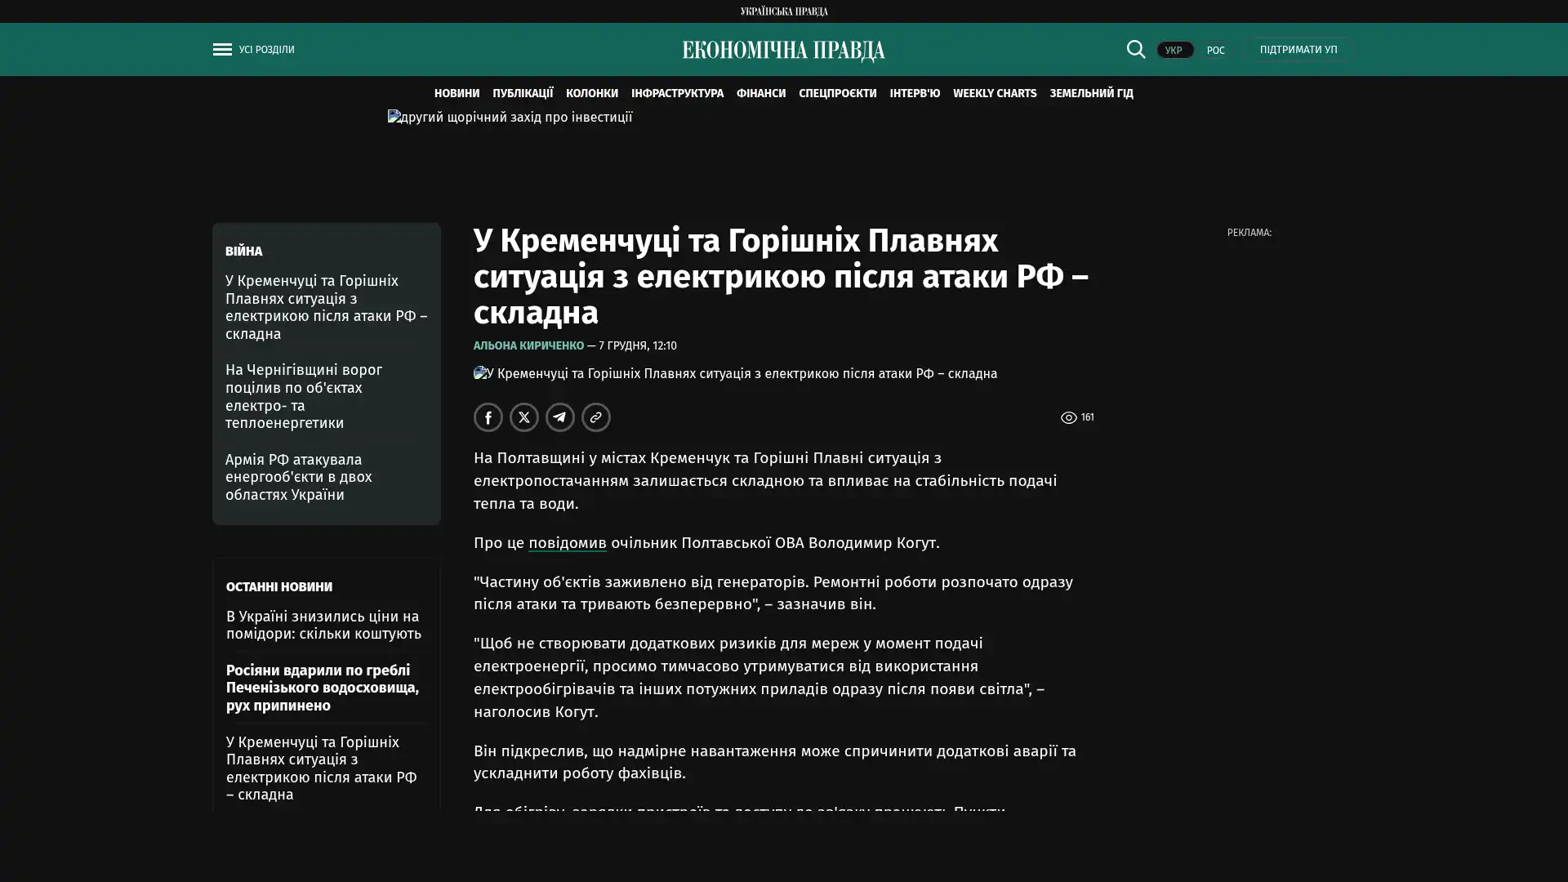Share the article on Facebook
This screenshot has height=882, width=1568.
pyautogui.click(x=488, y=417)
